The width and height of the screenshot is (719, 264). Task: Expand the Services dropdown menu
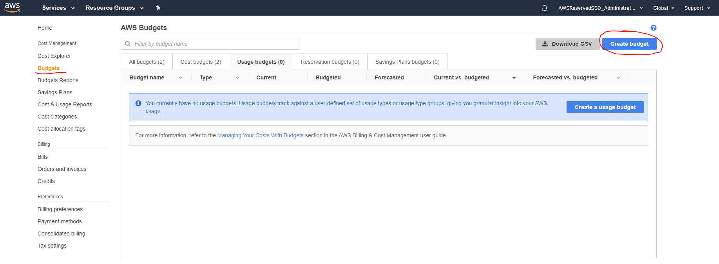click(58, 8)
